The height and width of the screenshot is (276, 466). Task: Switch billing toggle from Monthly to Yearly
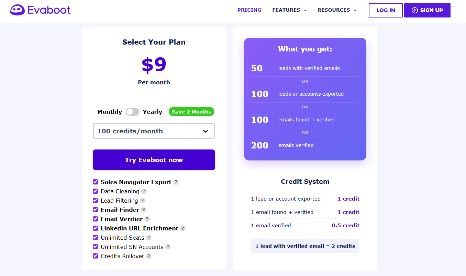[x=132, y=112]
